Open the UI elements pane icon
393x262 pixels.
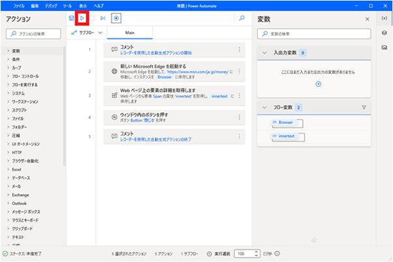[385, 33]
